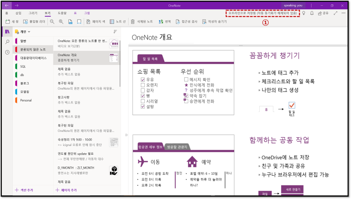
Task: Click the page width fit icon
Action: click(79, 22)
